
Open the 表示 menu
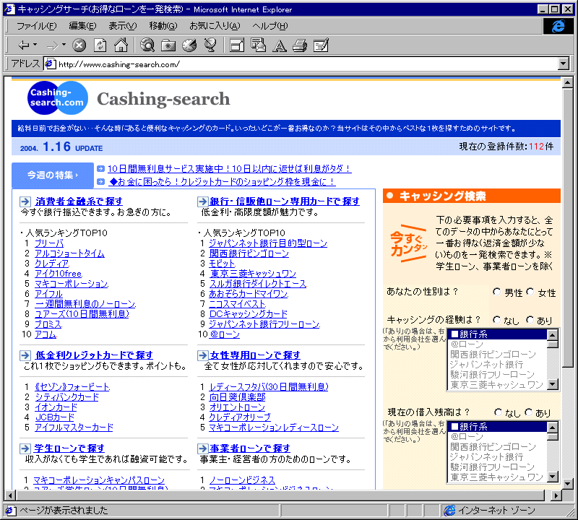tap(122, 26)
